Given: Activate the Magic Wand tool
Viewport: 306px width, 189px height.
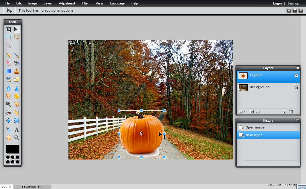Looking at the screenshot, I should tap(9, 46).
